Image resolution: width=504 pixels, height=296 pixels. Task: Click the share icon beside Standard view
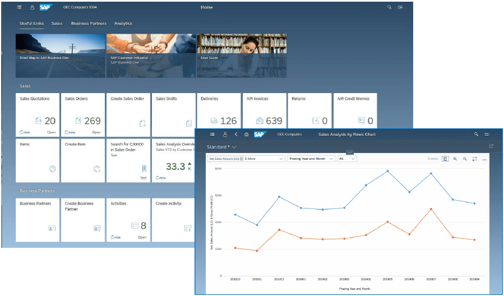491,146
